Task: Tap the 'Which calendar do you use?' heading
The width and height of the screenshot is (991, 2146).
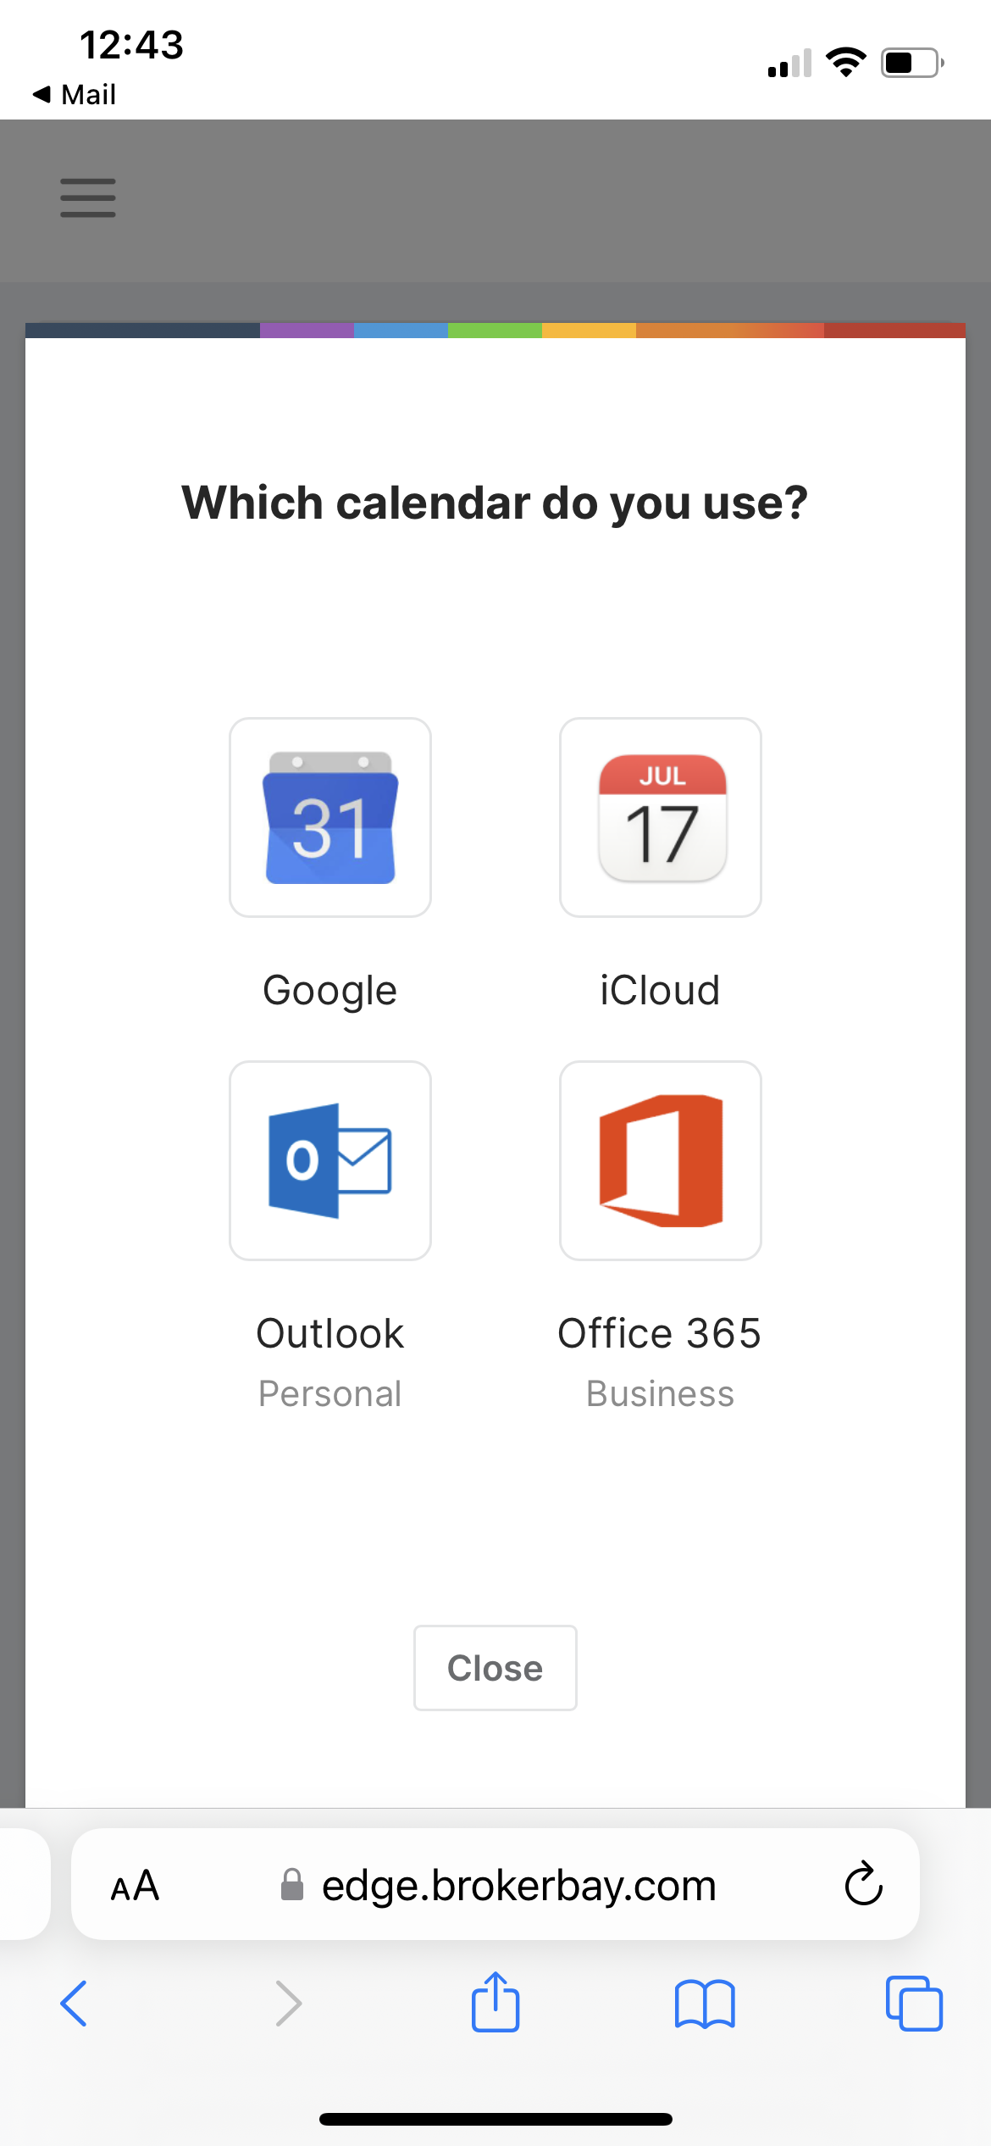Action: coord(495,503)
